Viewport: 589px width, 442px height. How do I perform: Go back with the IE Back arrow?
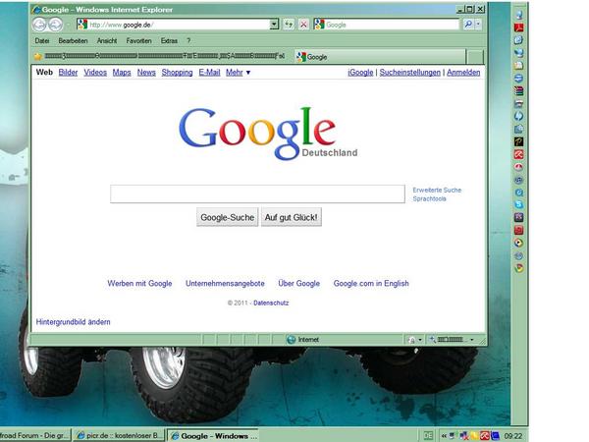[x=39, y=25]
